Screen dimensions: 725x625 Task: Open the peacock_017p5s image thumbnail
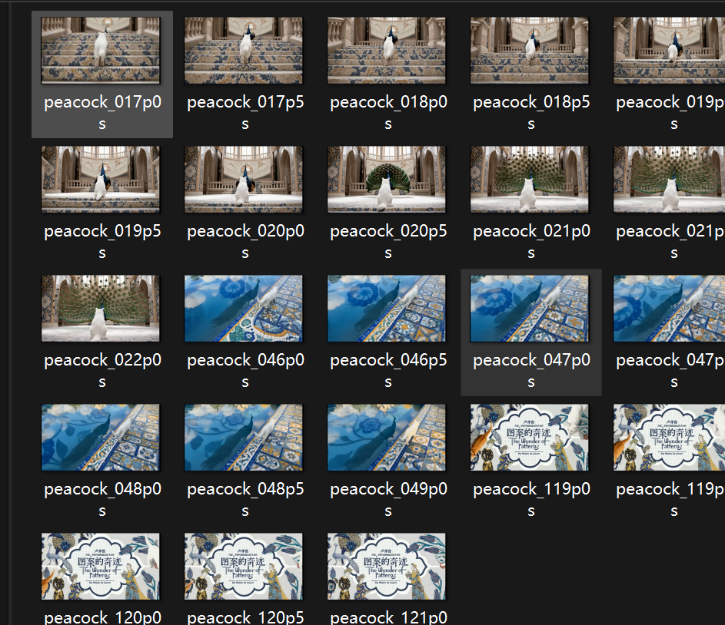click(x=243, y=51)
